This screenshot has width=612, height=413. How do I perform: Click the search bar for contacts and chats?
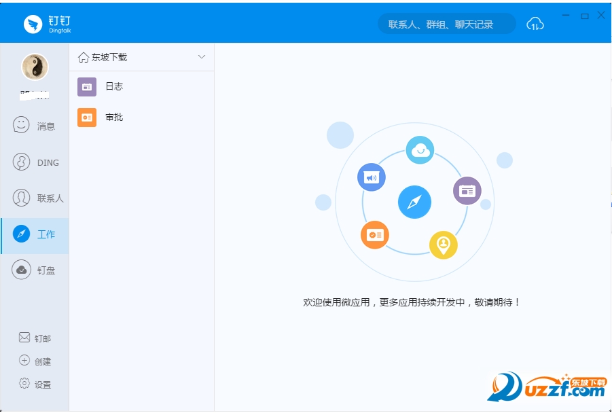tap(445, 24)
